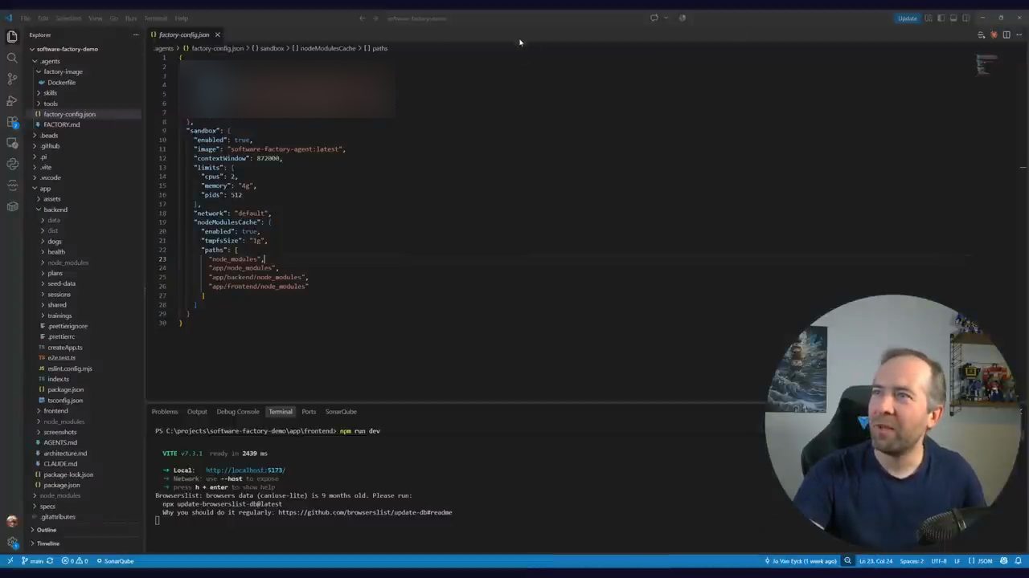Open Dockerfile in the explorer
Screen dimensions: 1029x578
61,83
